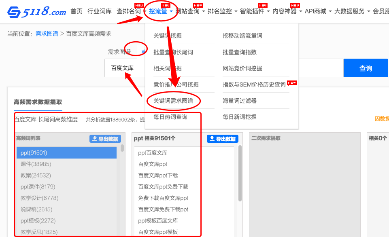Open 海量词过滤器 menu entry

[x=239, y=101]
